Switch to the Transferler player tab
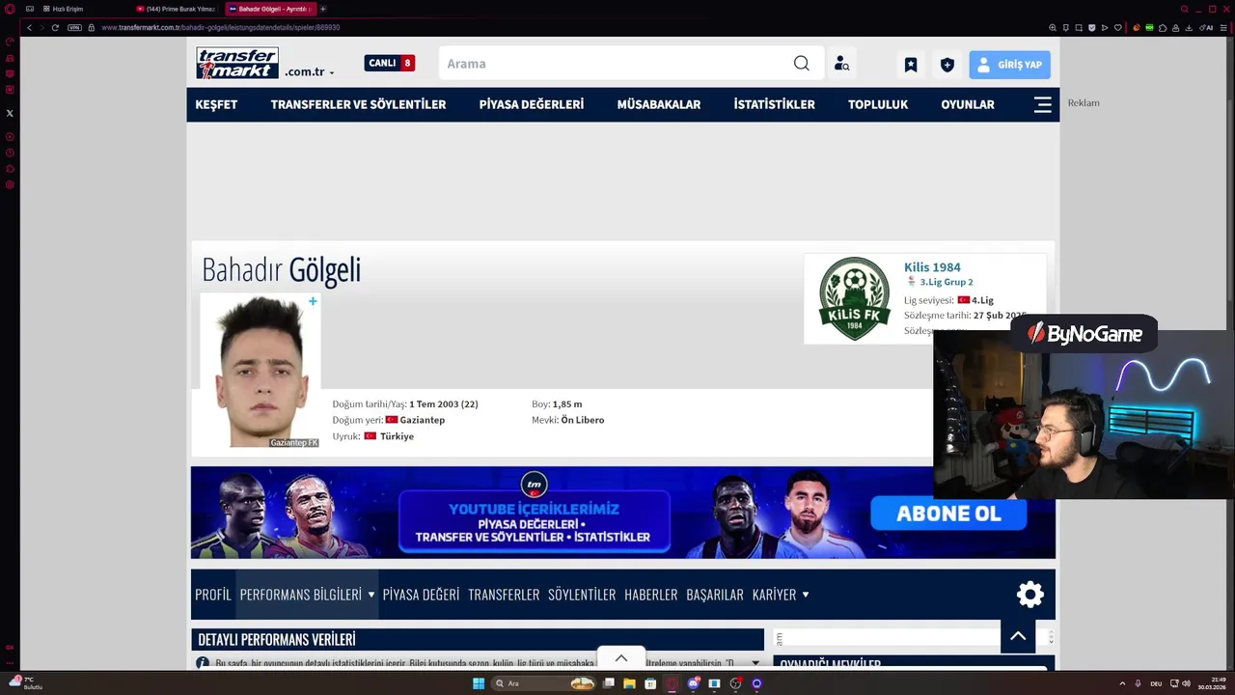The image size is (1235, 695). (504, 595)
